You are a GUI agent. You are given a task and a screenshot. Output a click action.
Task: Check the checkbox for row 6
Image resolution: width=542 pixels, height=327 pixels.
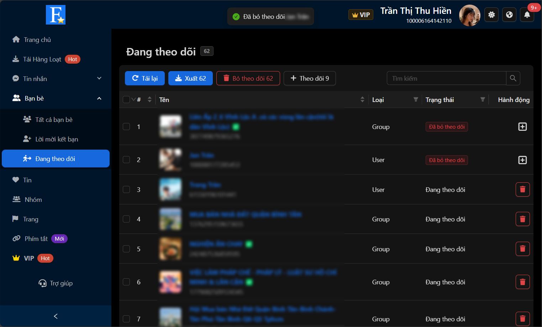coord(126,282)
